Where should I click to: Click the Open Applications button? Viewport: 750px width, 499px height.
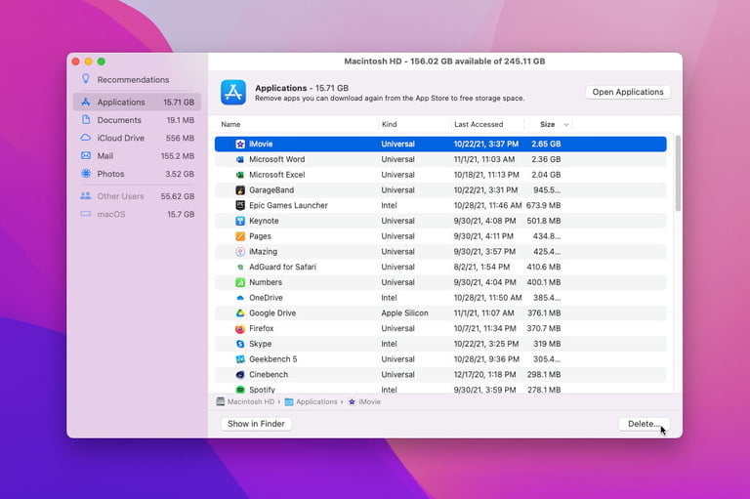[628, 92]
